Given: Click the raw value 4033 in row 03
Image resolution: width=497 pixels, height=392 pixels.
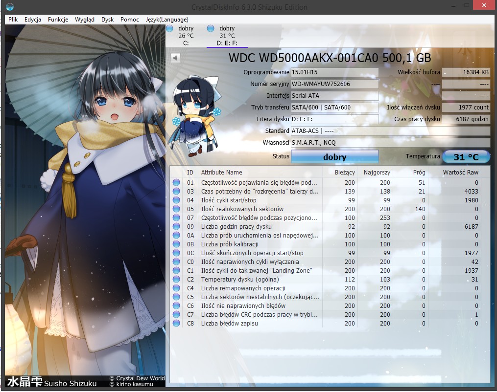Looking at the screenshot, I should click(x=471, y=192).
